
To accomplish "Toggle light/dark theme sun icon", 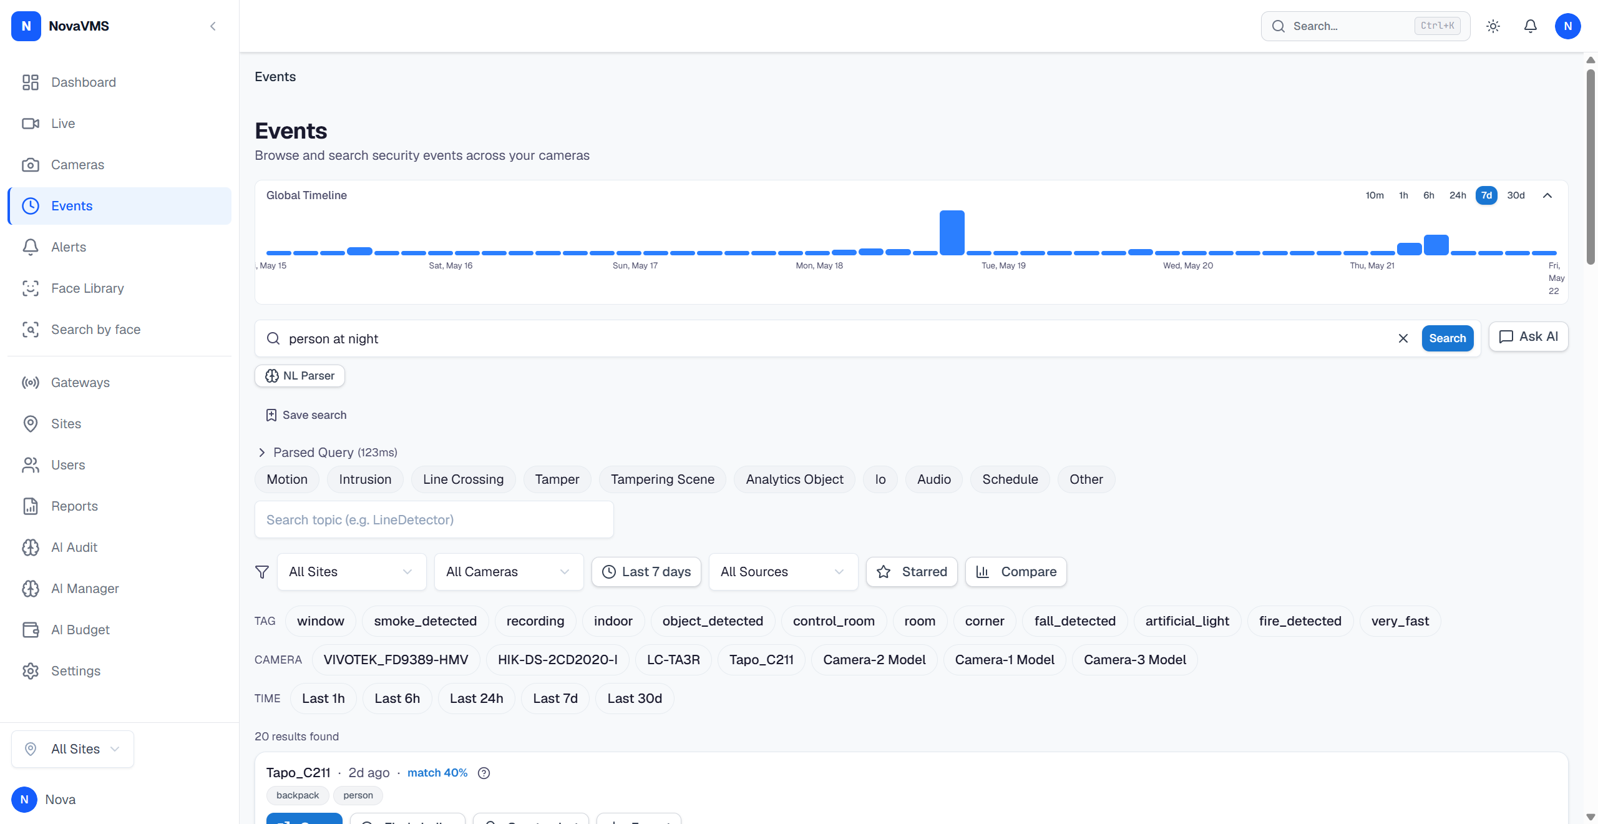I will (1493, 26).
